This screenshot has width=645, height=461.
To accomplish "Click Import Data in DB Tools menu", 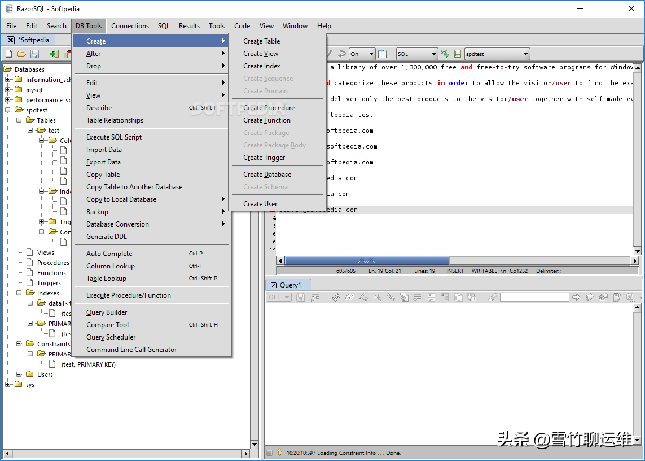I will click(151, 150).
